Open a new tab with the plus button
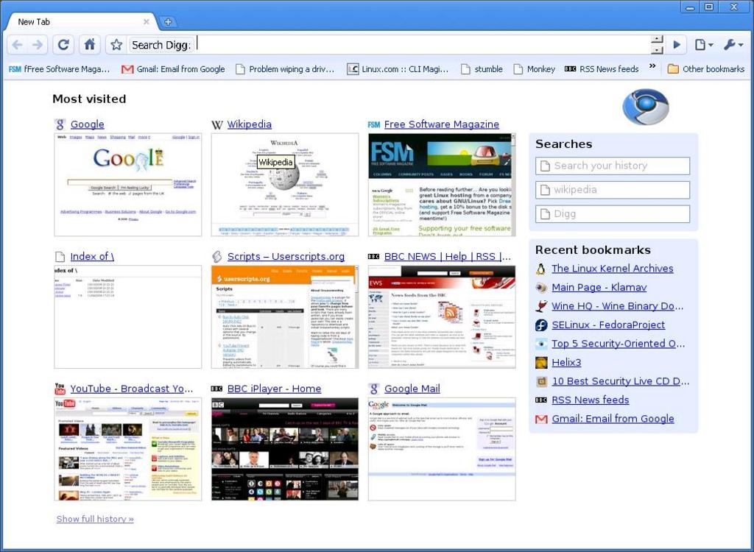Screen dimensions: 754x552 click(x=168, y=21)
